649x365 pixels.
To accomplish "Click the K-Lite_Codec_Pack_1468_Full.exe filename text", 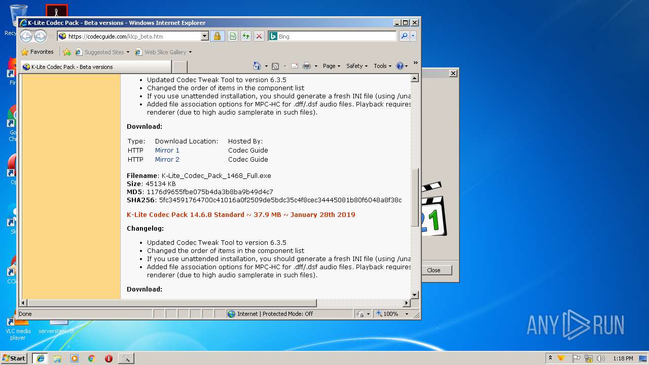I will [217, 176].
